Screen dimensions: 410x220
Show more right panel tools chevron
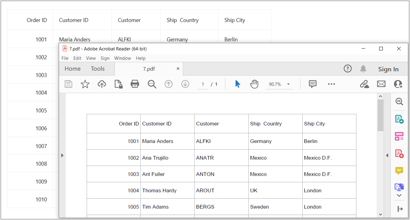[x=399, y=196]
